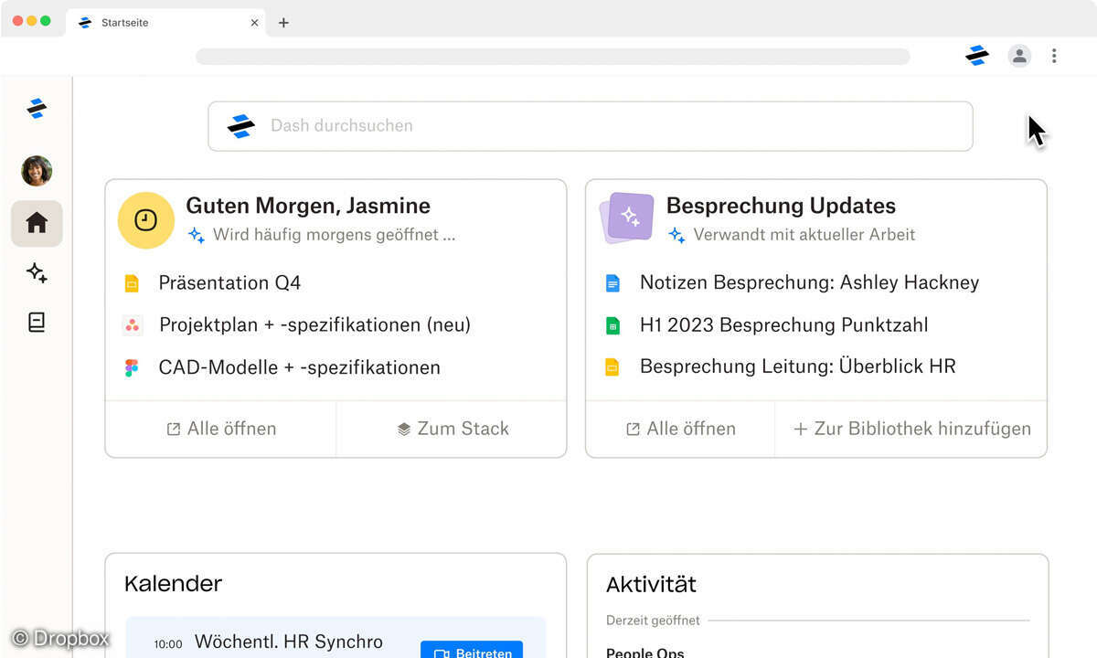Image resolution: width=1097 pixels, height=658 pixels.
Task: Click the Asana icon beside Projektplan
Action: tap(132, 325)
